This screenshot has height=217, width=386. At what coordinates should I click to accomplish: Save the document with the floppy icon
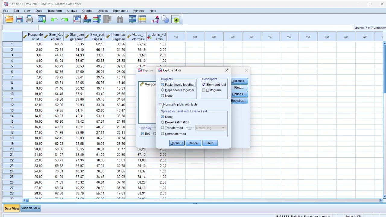pyautogui.click(x=19, y=20)
